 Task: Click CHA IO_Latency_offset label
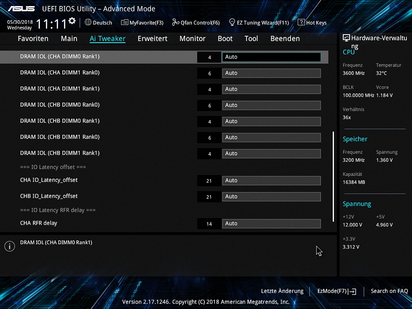[49, 180]
